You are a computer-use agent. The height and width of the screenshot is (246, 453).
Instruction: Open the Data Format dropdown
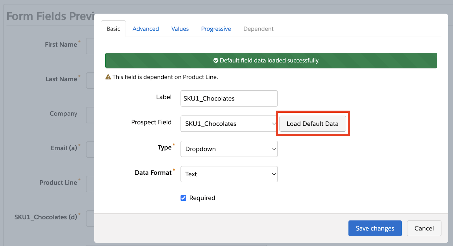[229, 174]
